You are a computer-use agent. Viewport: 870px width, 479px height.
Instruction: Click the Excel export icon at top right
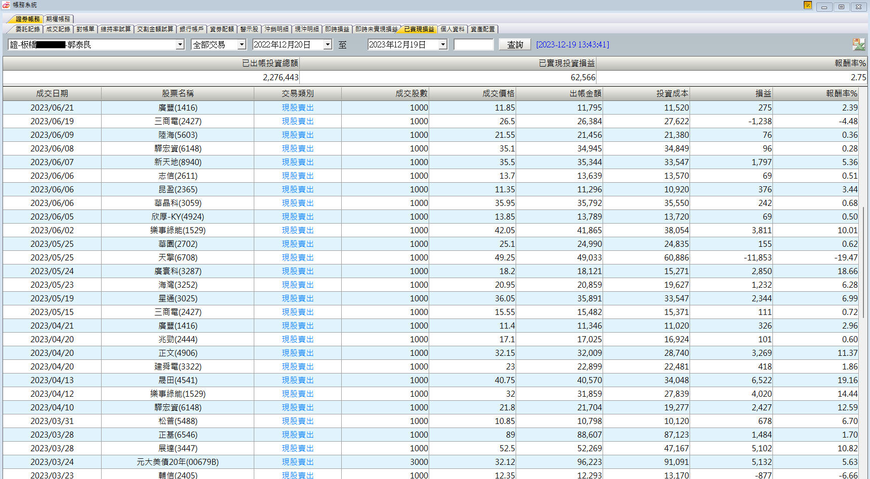point(858,44)
